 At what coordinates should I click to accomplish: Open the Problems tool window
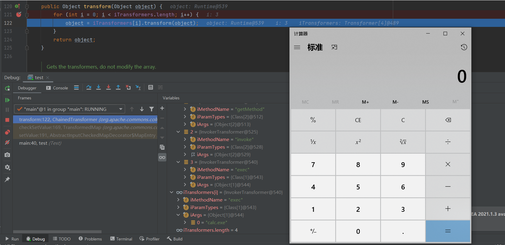click(90, 239)
